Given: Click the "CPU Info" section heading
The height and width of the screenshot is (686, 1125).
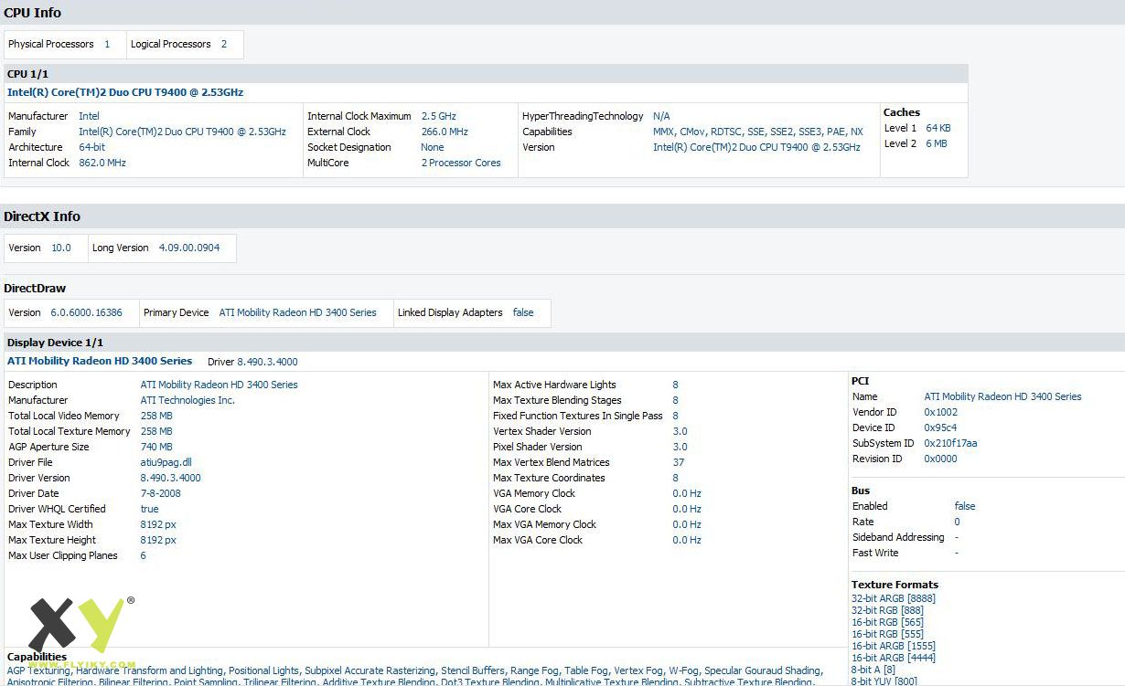Looking at the screenshot, I should point(33,13).
